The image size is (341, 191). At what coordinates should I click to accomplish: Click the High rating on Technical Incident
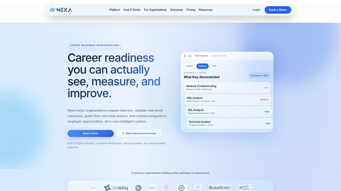(268, 124)
